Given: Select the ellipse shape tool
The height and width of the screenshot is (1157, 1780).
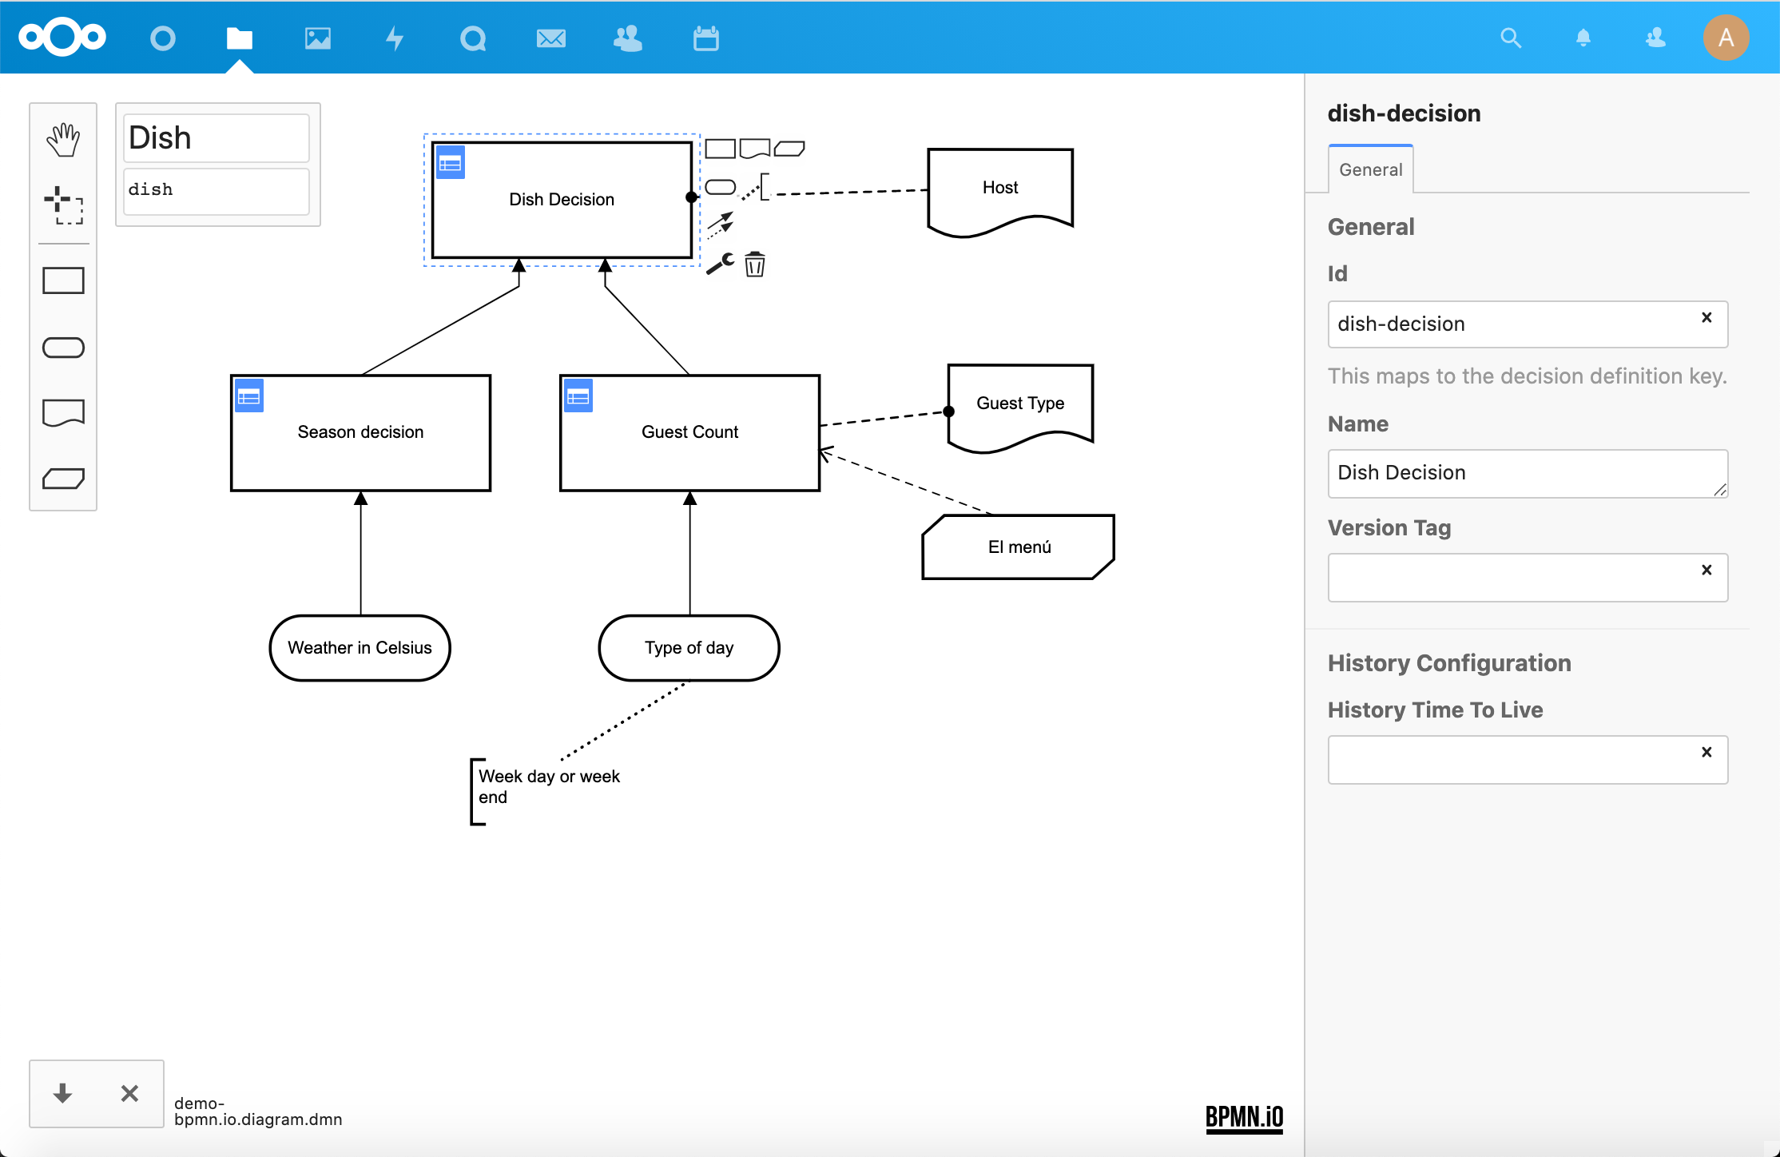Looking at the screenshot, I should [62, 346].
